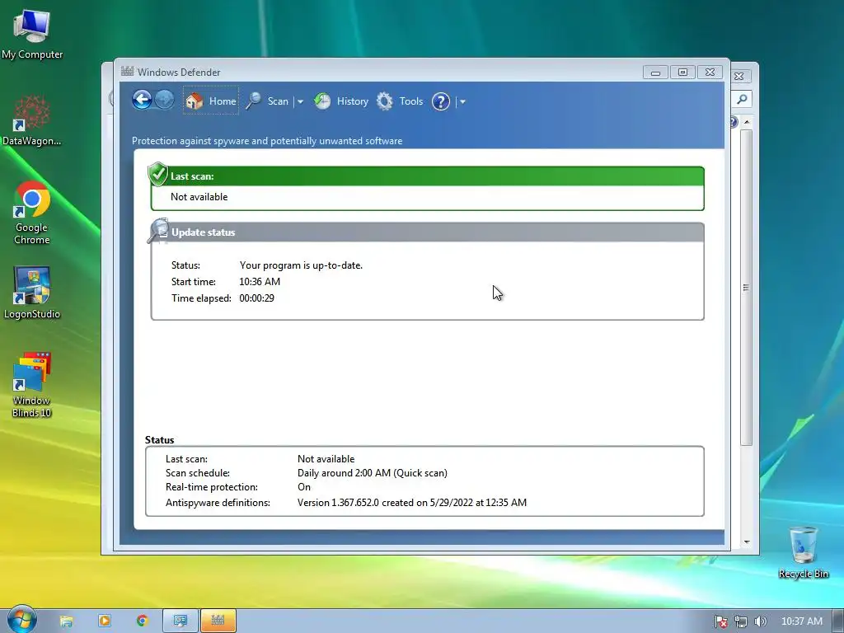
Task: Select the LogonStudio desktop shortcut
Action: pos(32,293)
